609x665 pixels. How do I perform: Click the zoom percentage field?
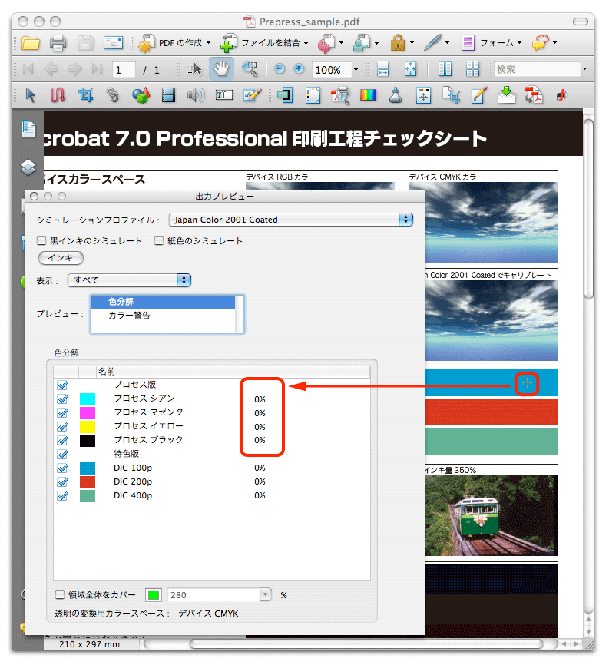(332, 69)
